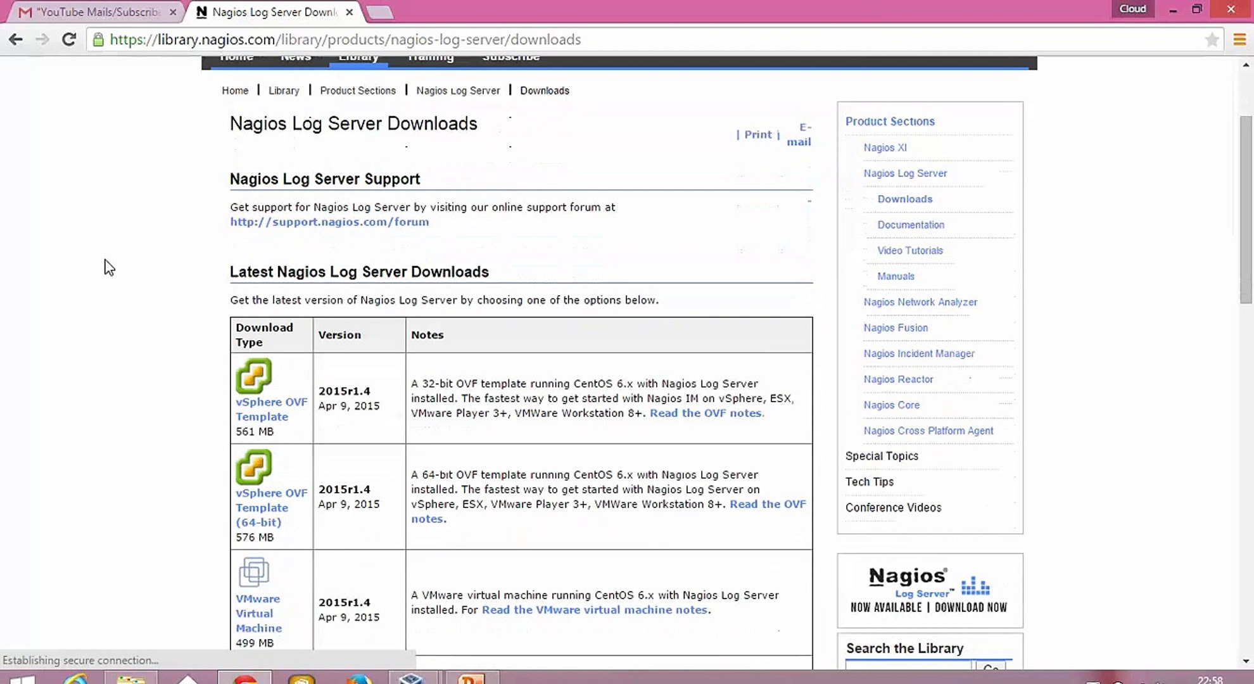Open Nagios Reactor section
This screenshot has height=684, width=1254.
pos(898,379)
